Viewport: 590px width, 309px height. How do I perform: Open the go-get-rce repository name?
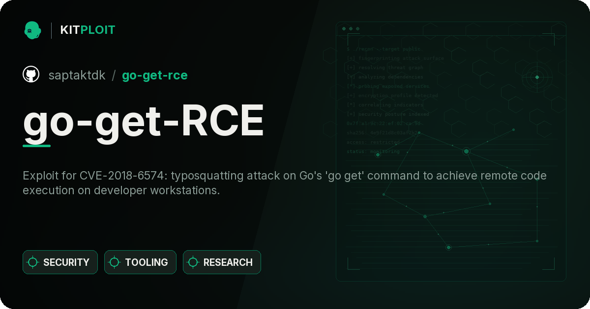tap(155, 75)
